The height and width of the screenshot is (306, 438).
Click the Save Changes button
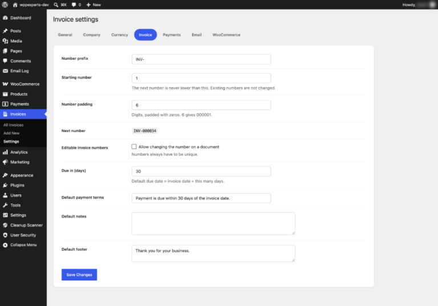click(79, 275)
